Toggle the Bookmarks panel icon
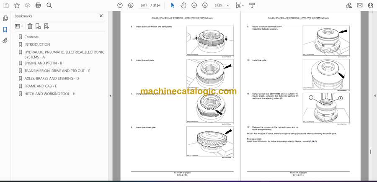This screenshot has height=182, width=377. click(x=5, y=30)
